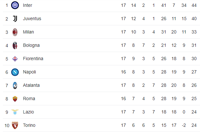
Task: Click the Napoli blue N logo
Action: [15, 72]
